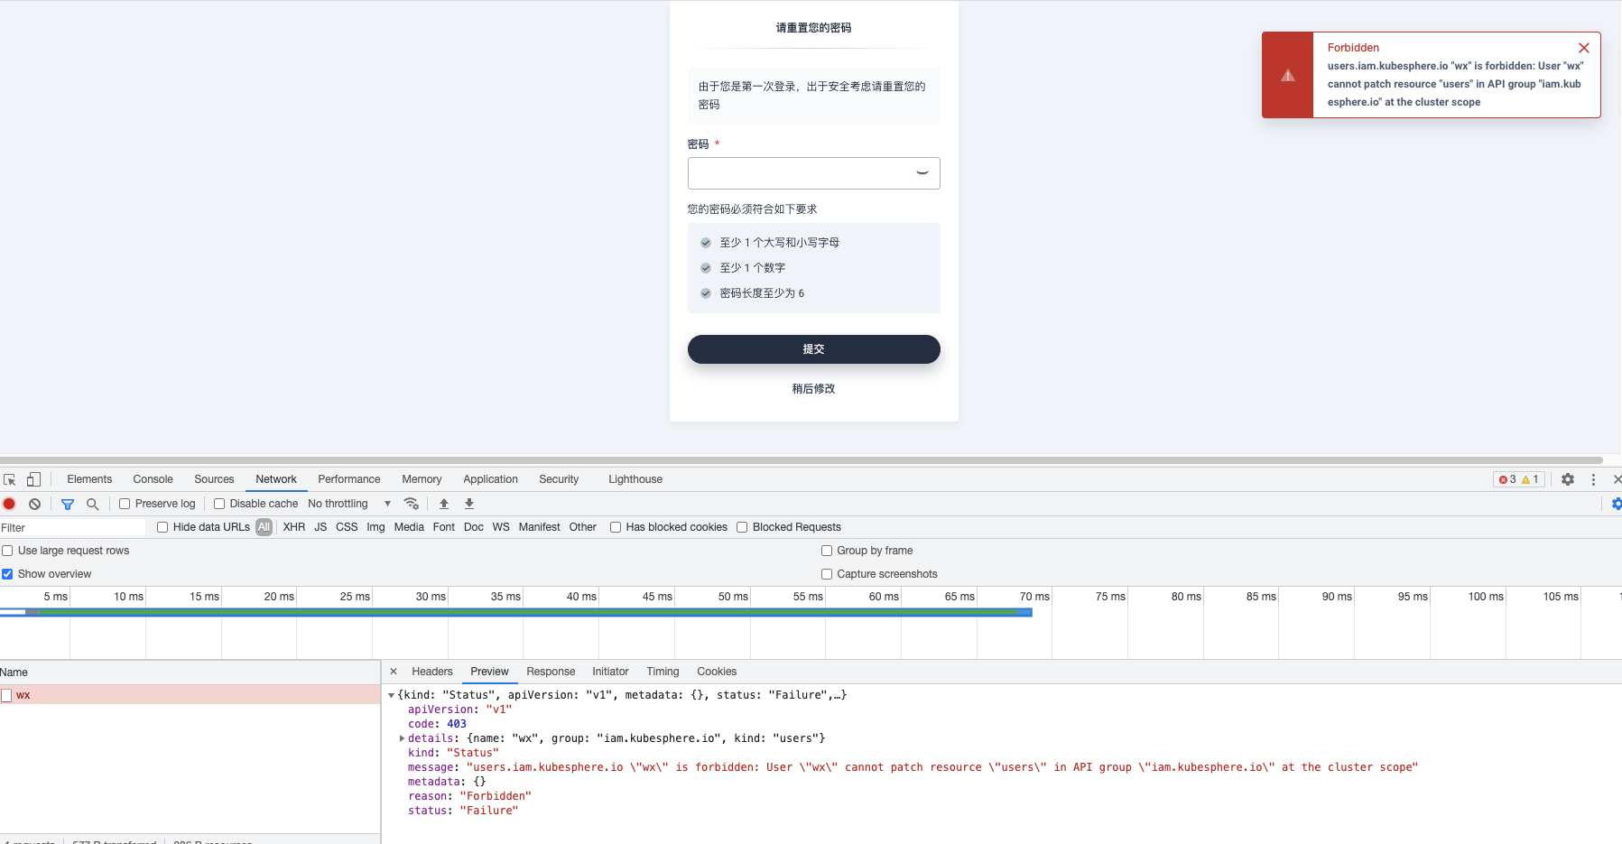
Task: Focus the 密码 password input field
Action: (813, 173)
